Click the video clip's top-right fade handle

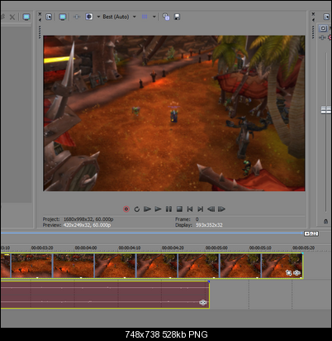click(302, 253)
